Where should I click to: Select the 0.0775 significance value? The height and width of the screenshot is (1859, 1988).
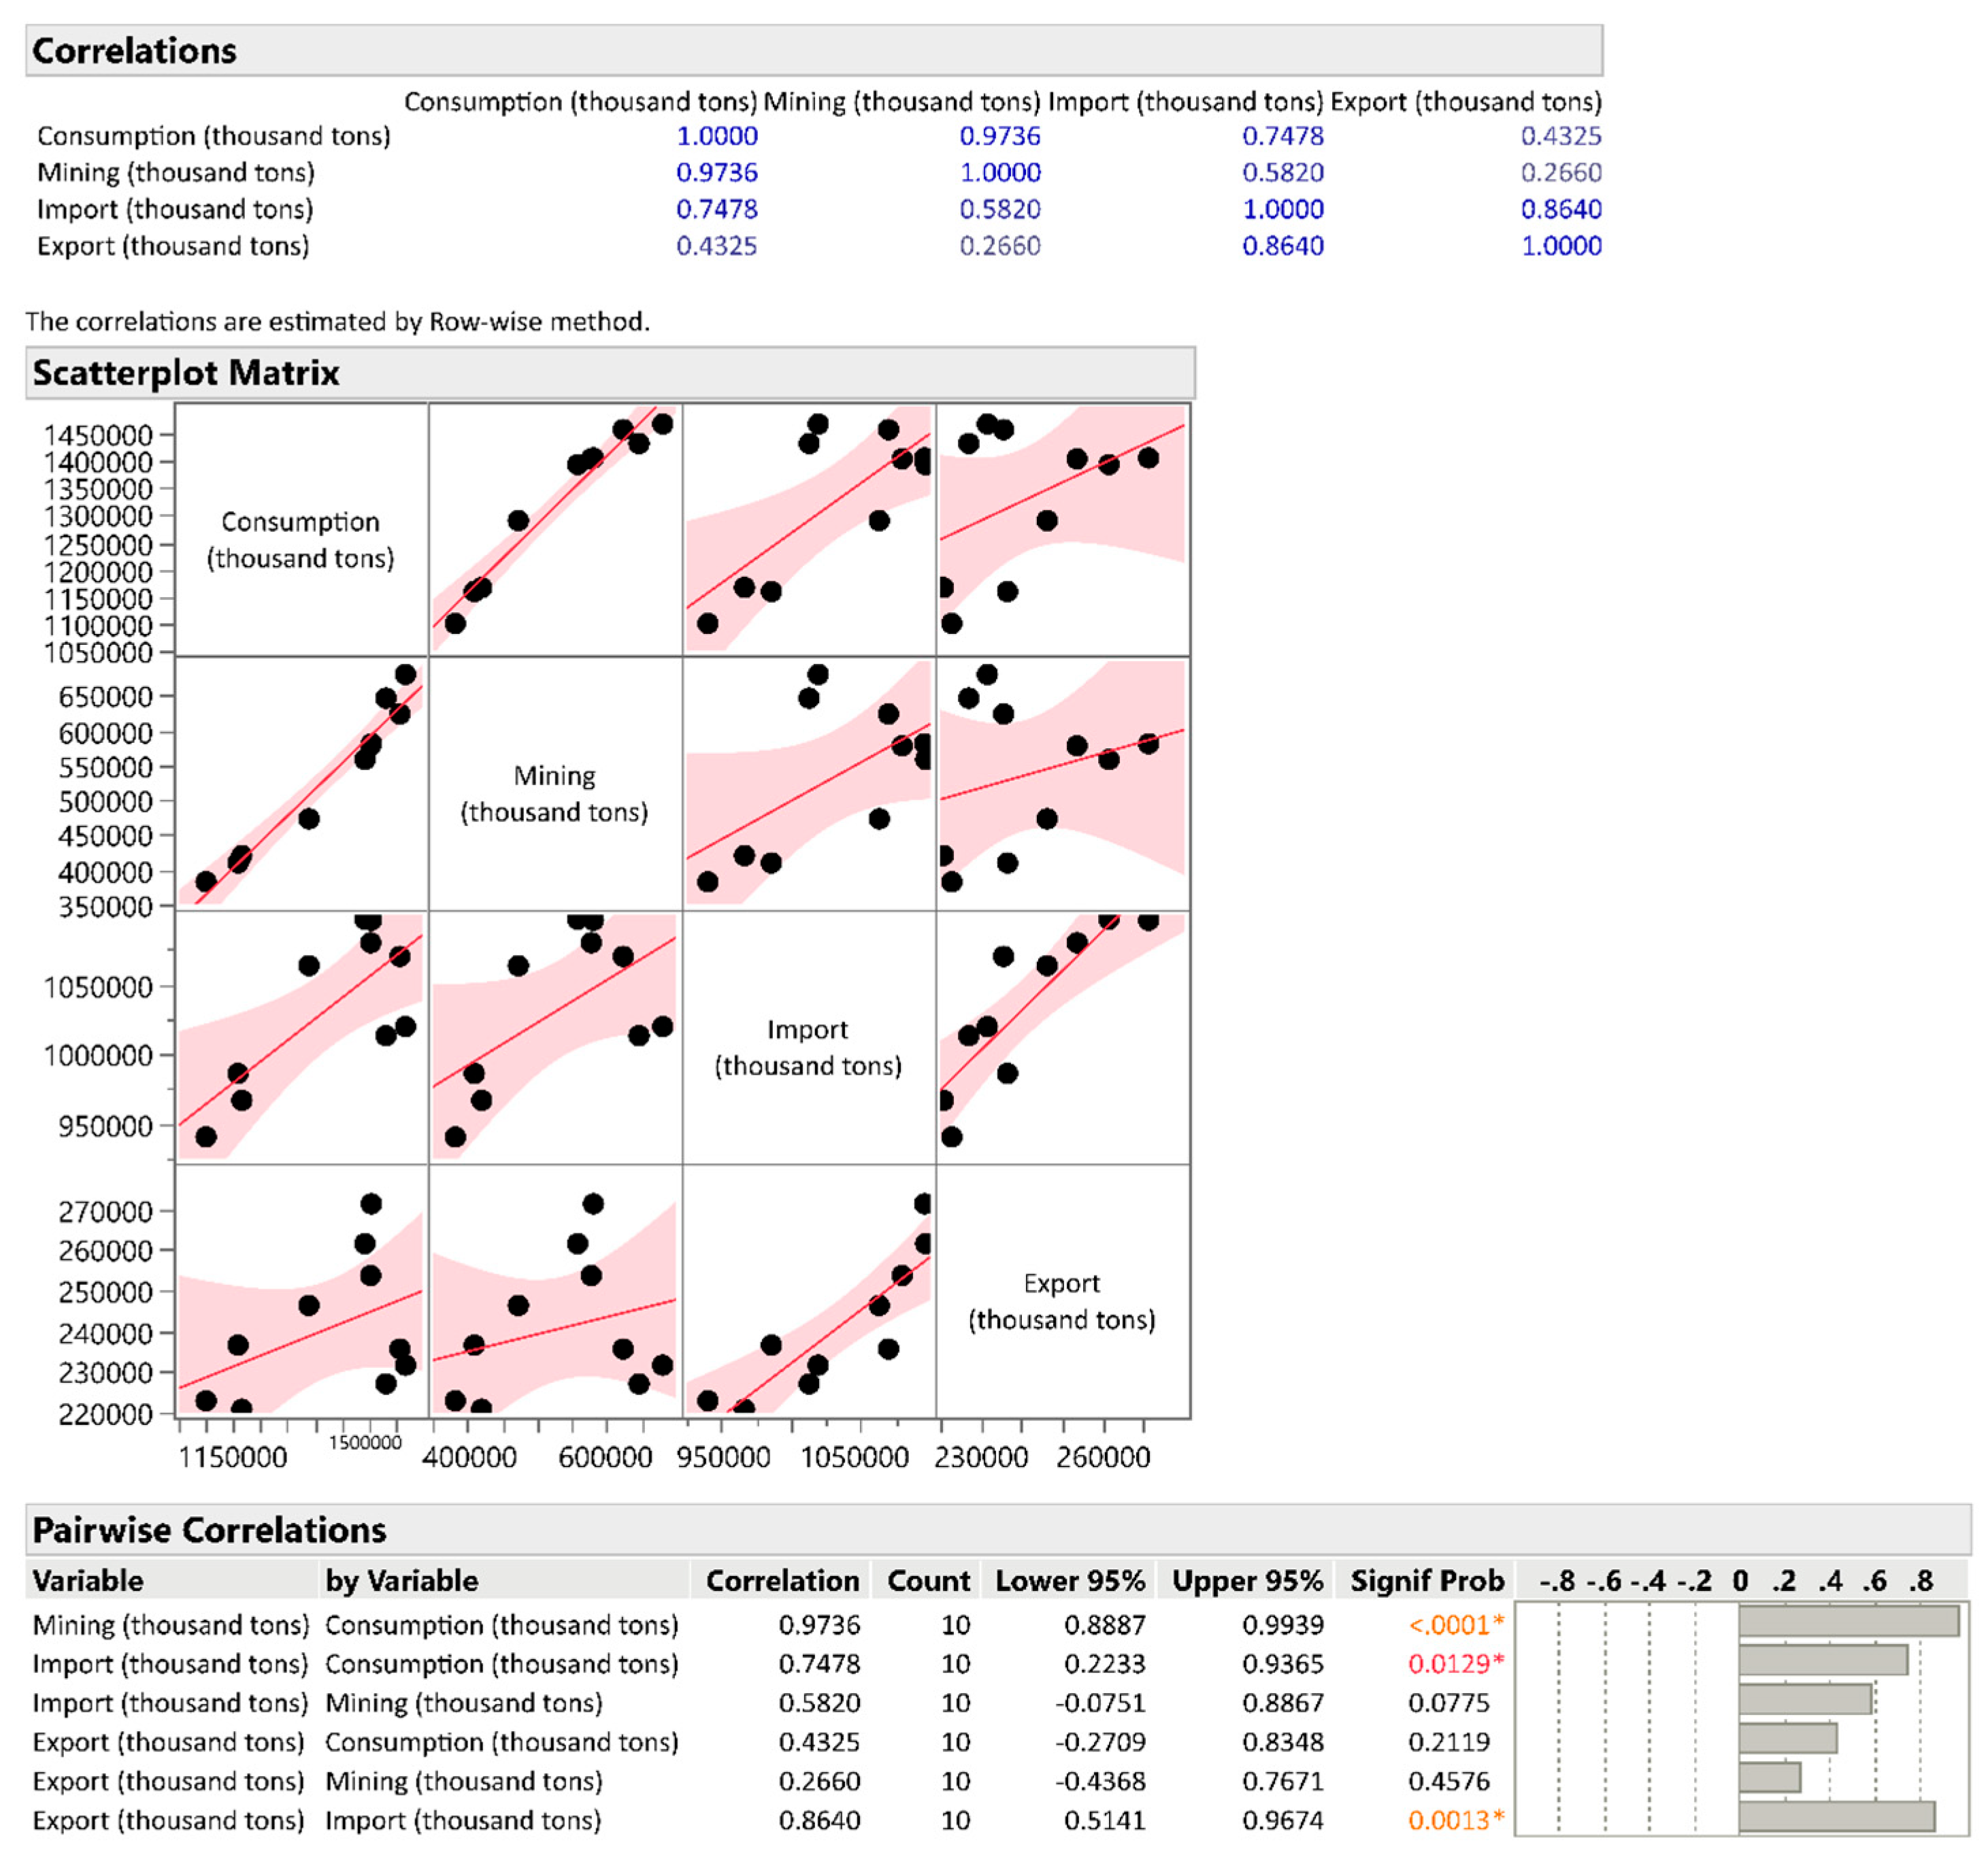click(x=1449, y=1703)
